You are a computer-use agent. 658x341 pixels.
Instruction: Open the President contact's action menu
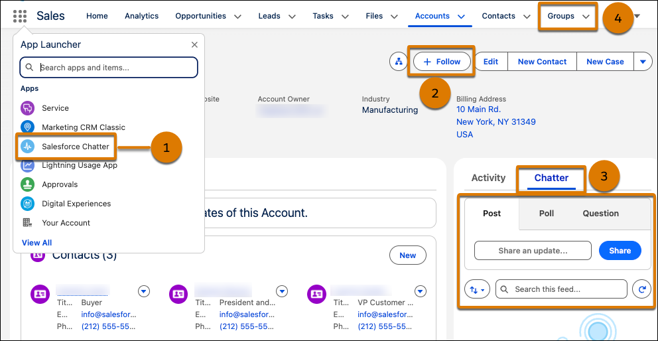tap(282, 291)
